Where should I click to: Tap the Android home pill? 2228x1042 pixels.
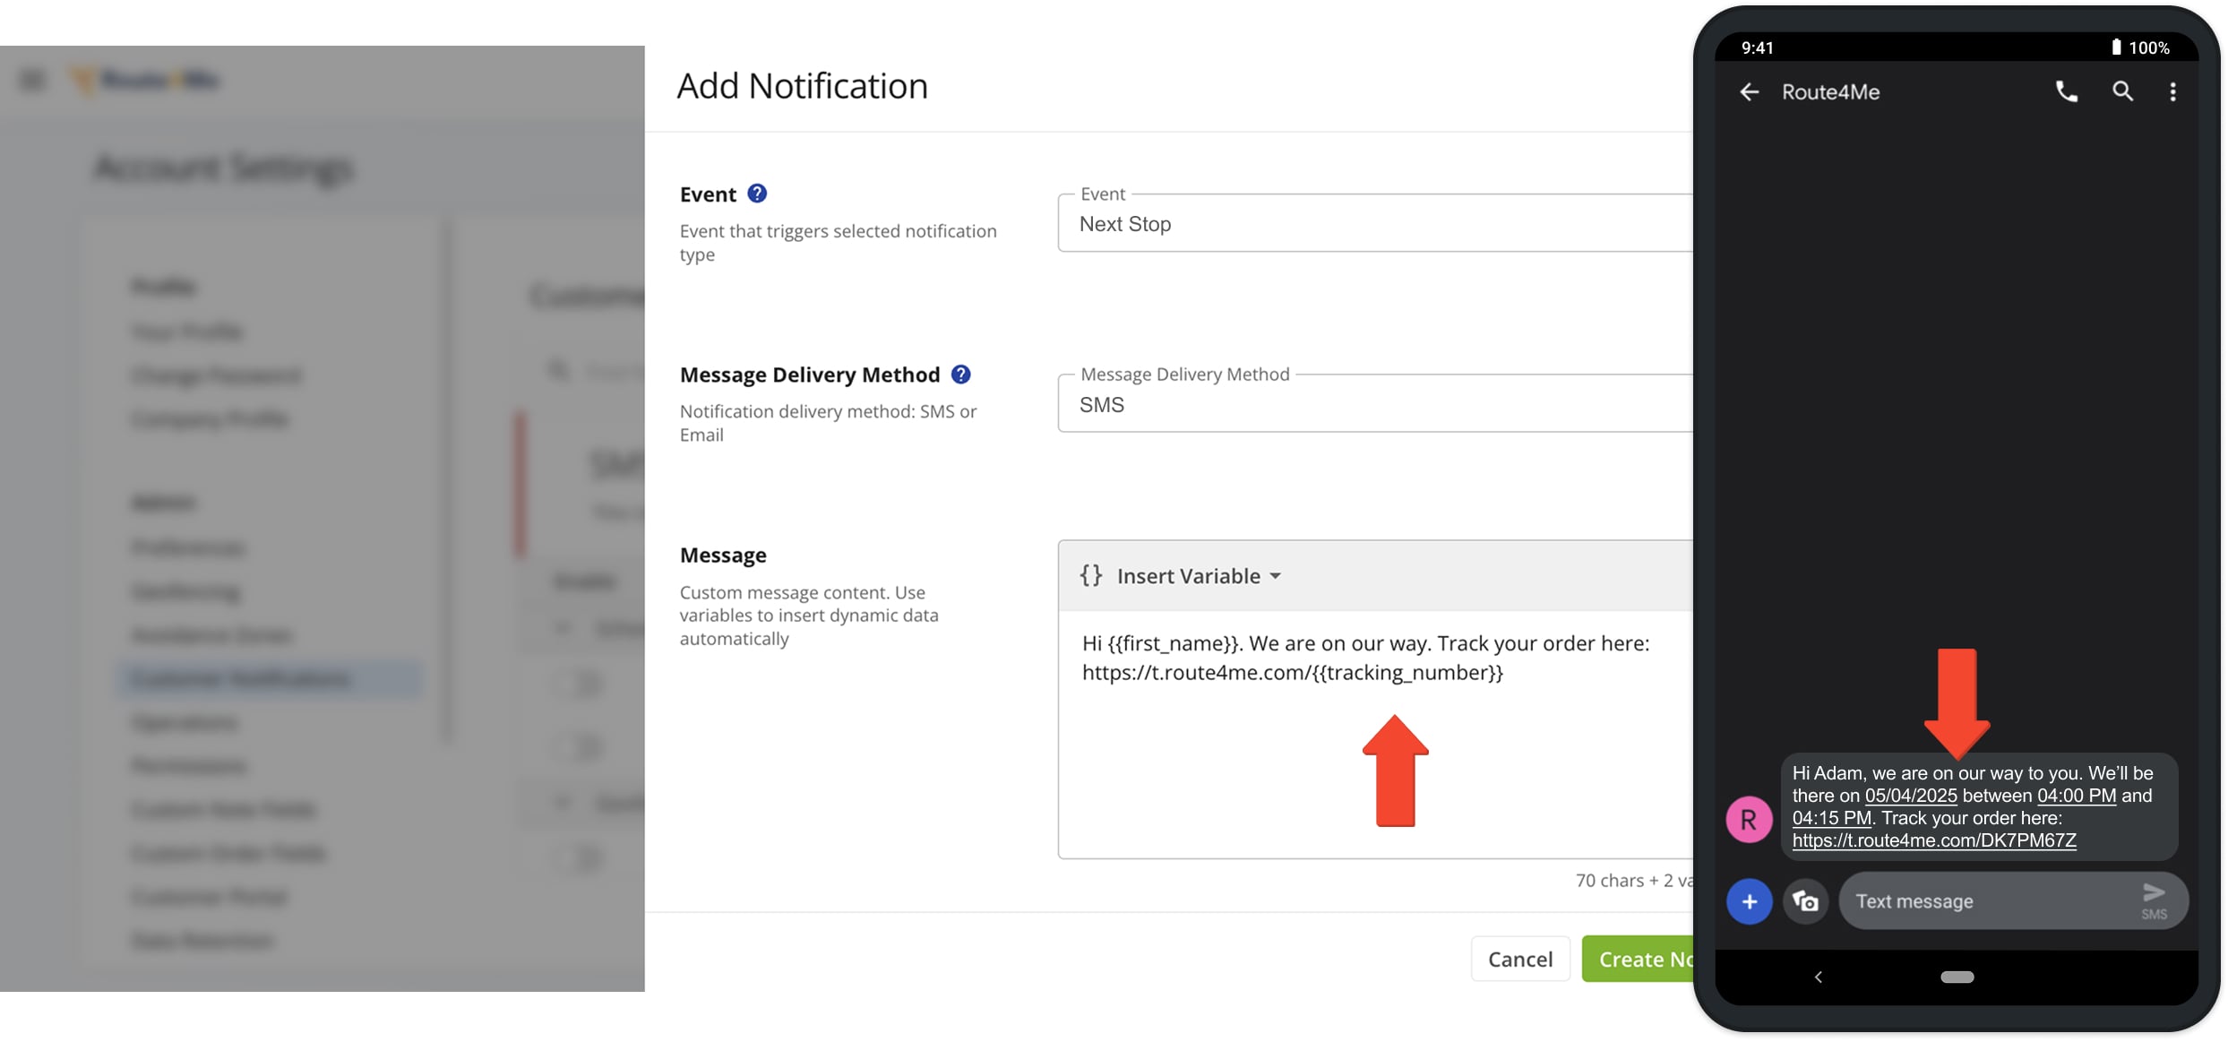coord(1957,977)
